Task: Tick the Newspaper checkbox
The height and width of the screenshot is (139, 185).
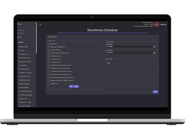Action: [49, 44]
